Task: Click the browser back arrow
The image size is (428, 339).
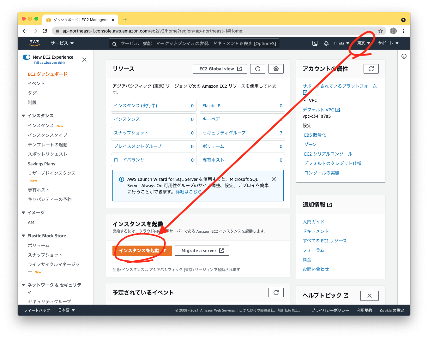Action: tap(25, 31)
